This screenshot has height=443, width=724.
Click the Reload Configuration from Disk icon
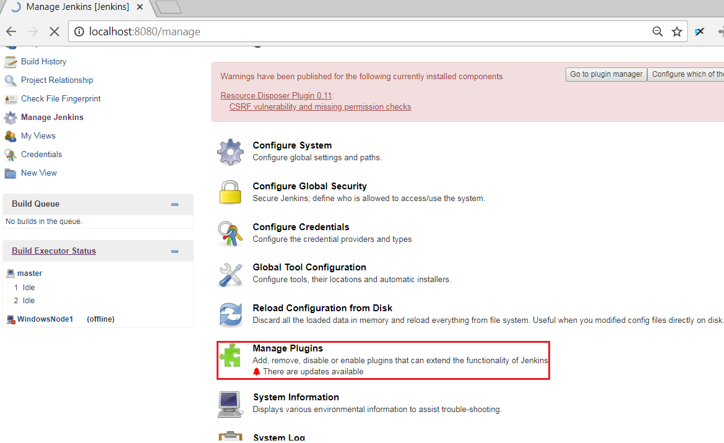coord(230,314)
